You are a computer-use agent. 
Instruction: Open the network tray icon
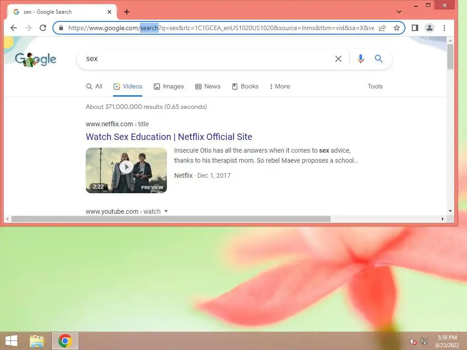click(x=424, y=341)
